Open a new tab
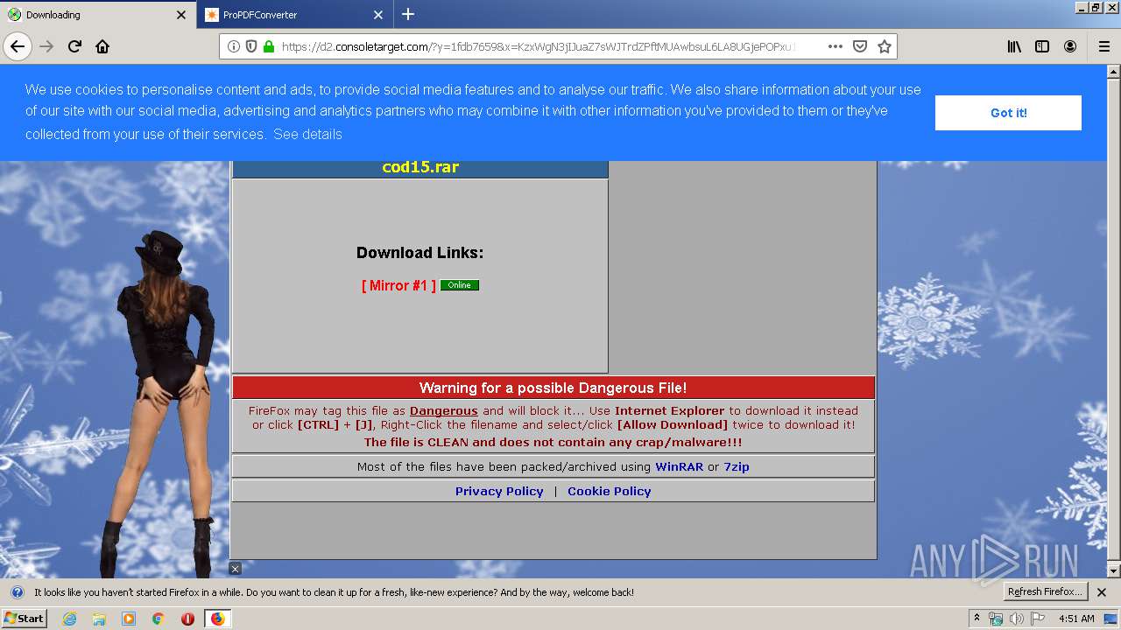Image resolution: width=1121 pixels, height=630 pixels. (408, 14)
